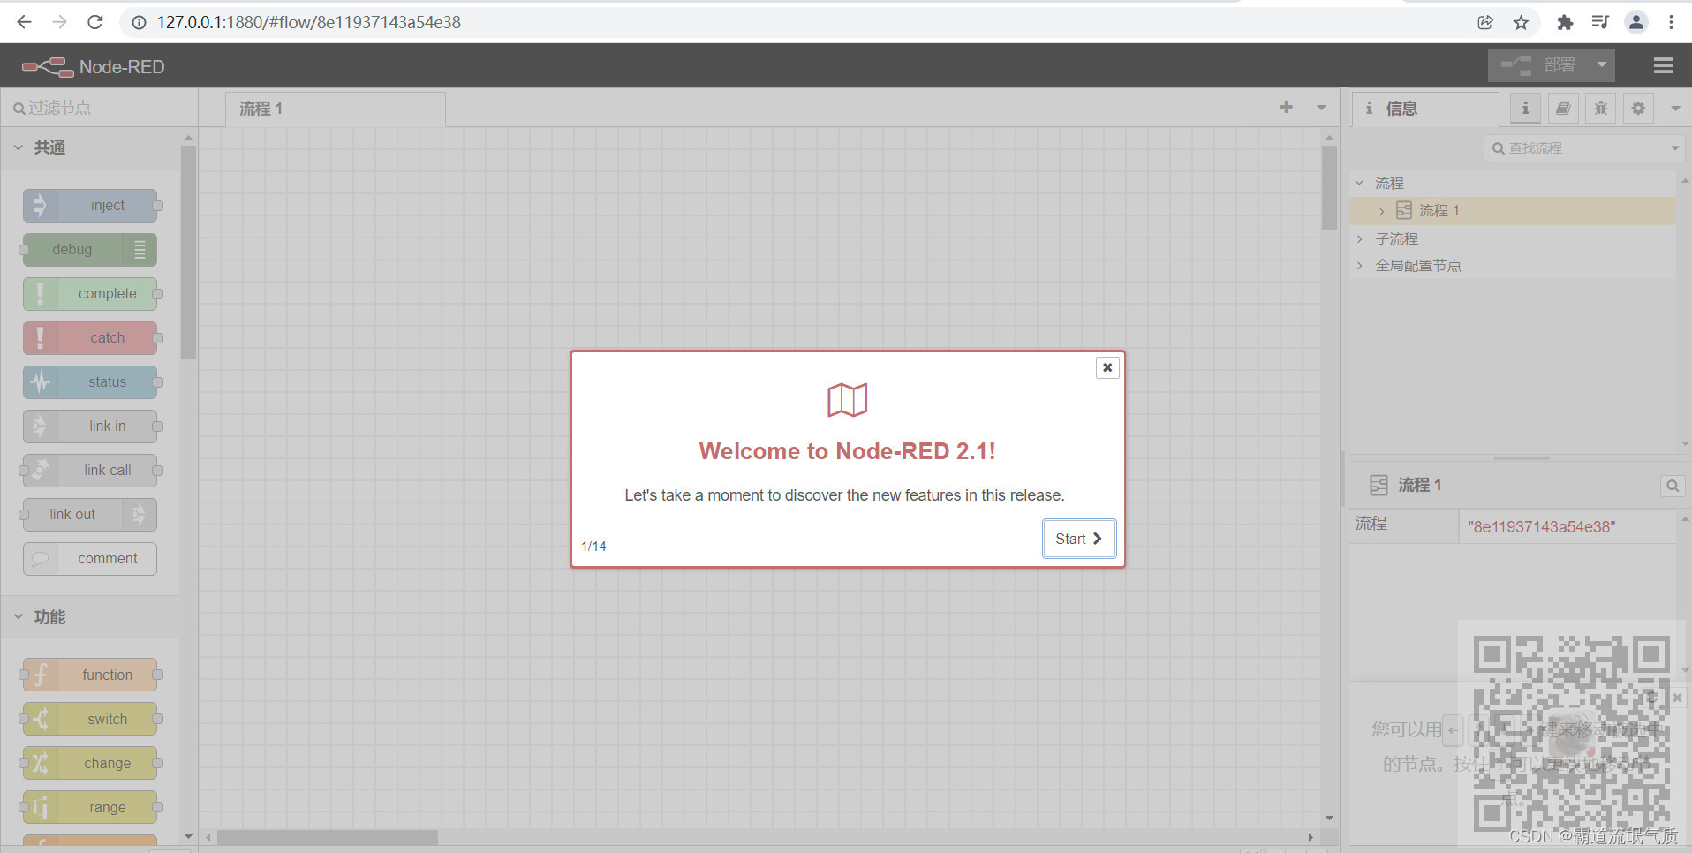Viewport: 1692px width, 853px height.
Task: Add a new flow tab with plus
Action: (x=1286, y=107)
